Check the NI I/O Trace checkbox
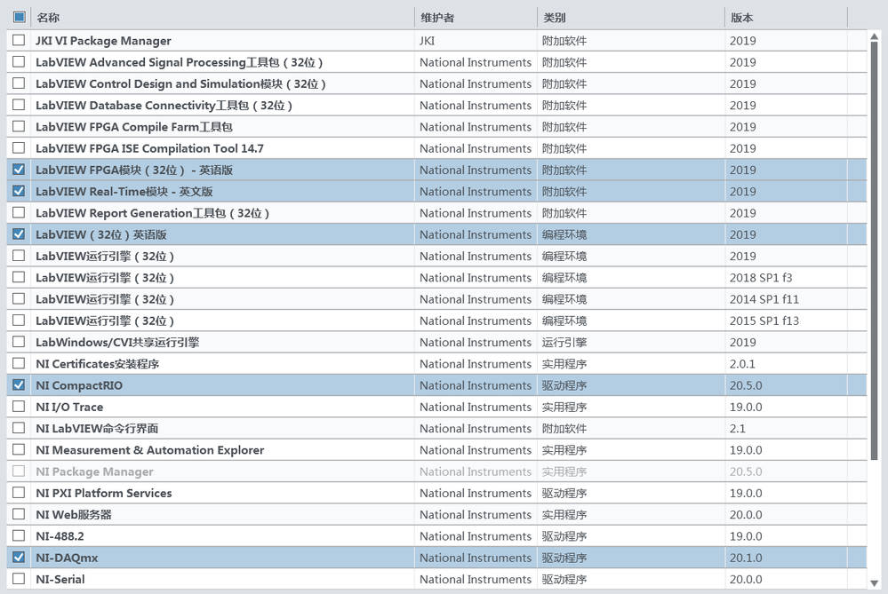This screenshot has height=594, width=888. 19,406
